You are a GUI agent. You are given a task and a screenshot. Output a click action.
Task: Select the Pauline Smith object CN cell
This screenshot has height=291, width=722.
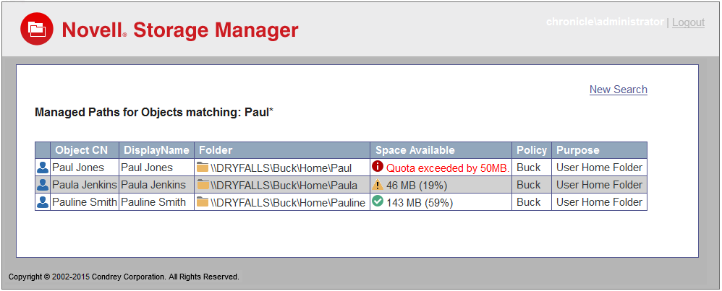84,202
